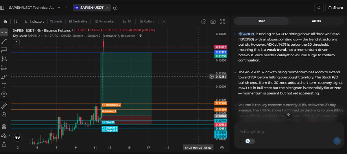Select the brush drawing tool

4,77
